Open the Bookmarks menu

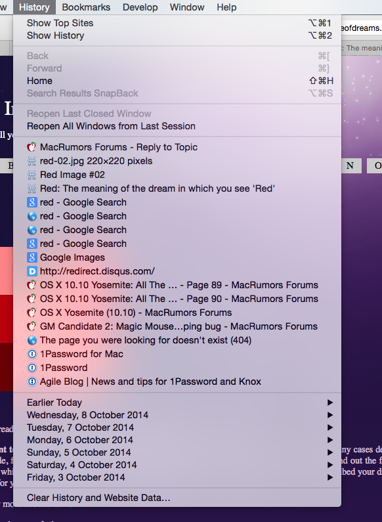pos(86,7)
